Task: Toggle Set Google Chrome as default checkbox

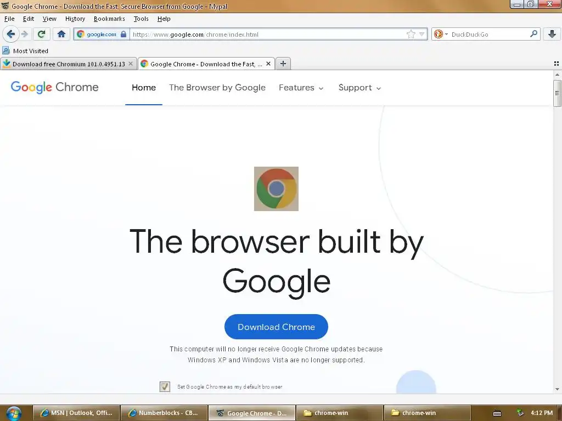Action: [165, 386]
